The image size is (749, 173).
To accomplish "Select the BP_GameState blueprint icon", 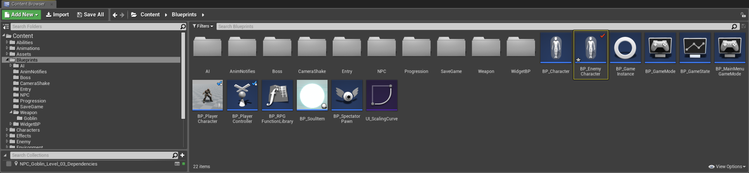I will pos(695,48).
